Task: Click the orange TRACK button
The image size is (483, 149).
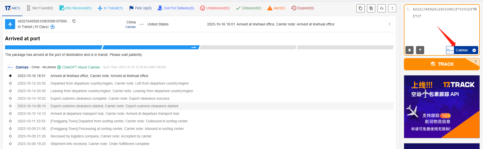Action: pyautogui.click(x=442, y=64)
